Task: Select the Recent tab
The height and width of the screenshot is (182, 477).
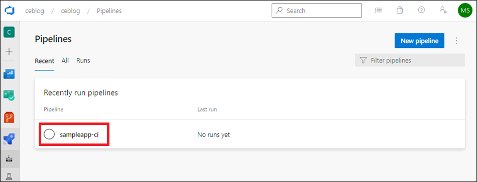Action: coord(44,61)
